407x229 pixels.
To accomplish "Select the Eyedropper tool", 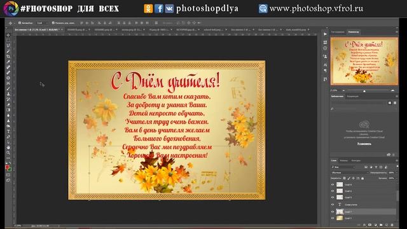I will click(x=8, y=62).
